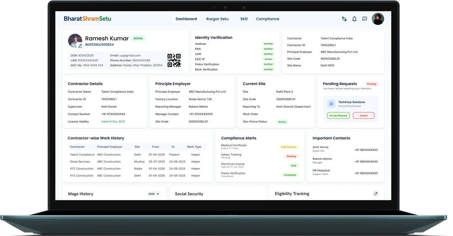
Task: Click the Wage History heading
Action: click(80, 194)
